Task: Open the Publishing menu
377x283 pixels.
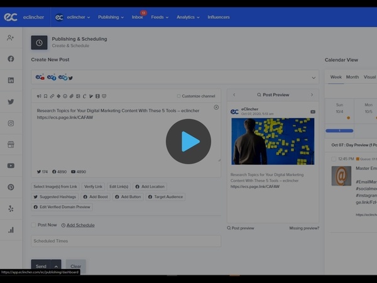Action: 111,17
